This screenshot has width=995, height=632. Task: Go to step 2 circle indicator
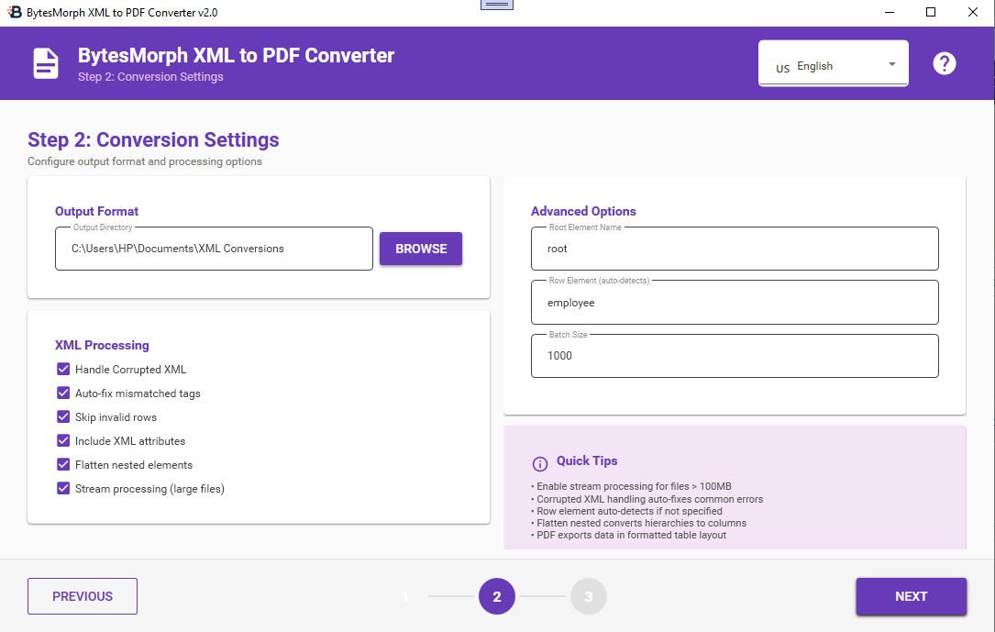497,596
